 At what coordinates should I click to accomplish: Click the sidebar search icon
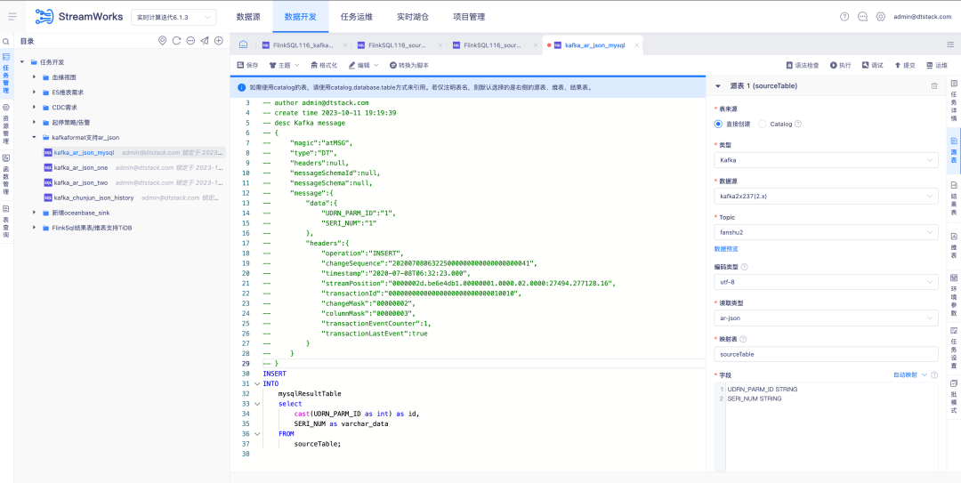(6, 42)
